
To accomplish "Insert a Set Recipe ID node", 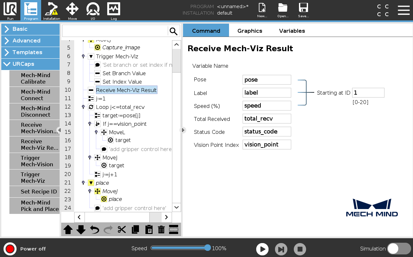I will [x=34, y=192].
